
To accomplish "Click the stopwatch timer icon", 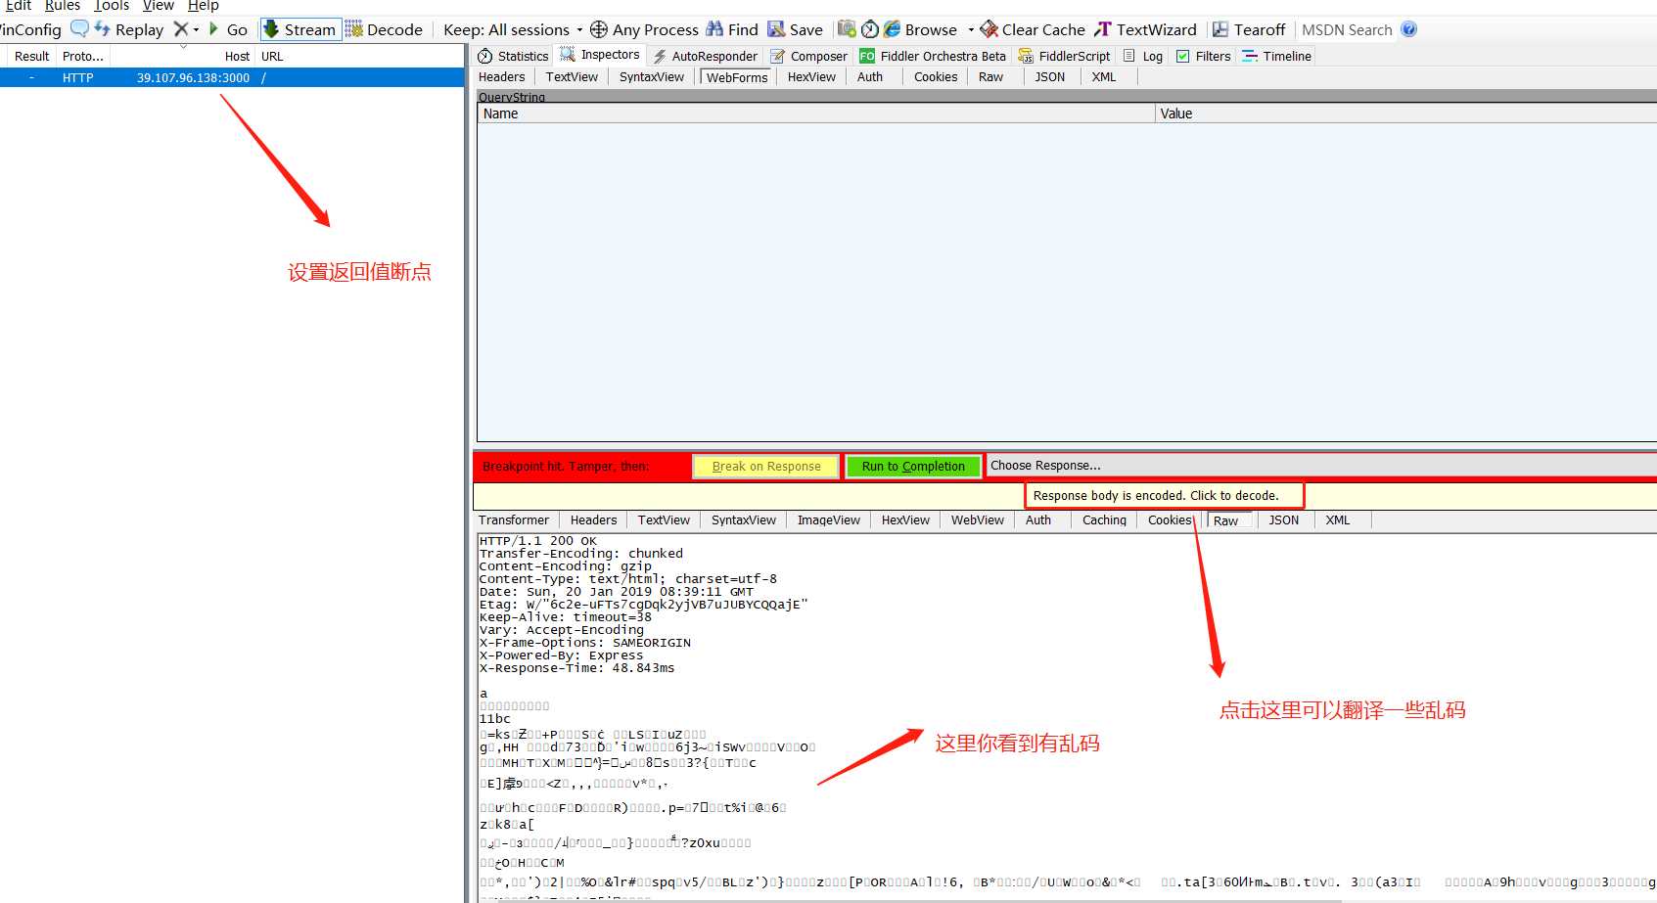I will (x=870, y=29).
